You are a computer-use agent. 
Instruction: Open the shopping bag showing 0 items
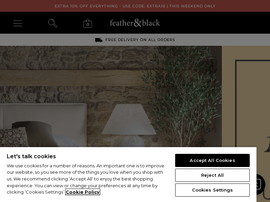(x=88, y=23)
